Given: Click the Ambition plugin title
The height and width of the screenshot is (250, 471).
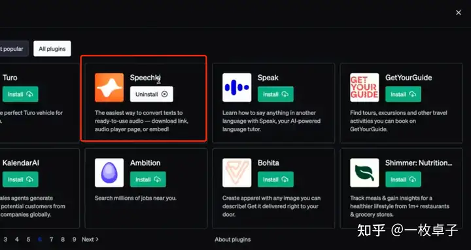Looking at the screenshot, I should click(145, 163).
